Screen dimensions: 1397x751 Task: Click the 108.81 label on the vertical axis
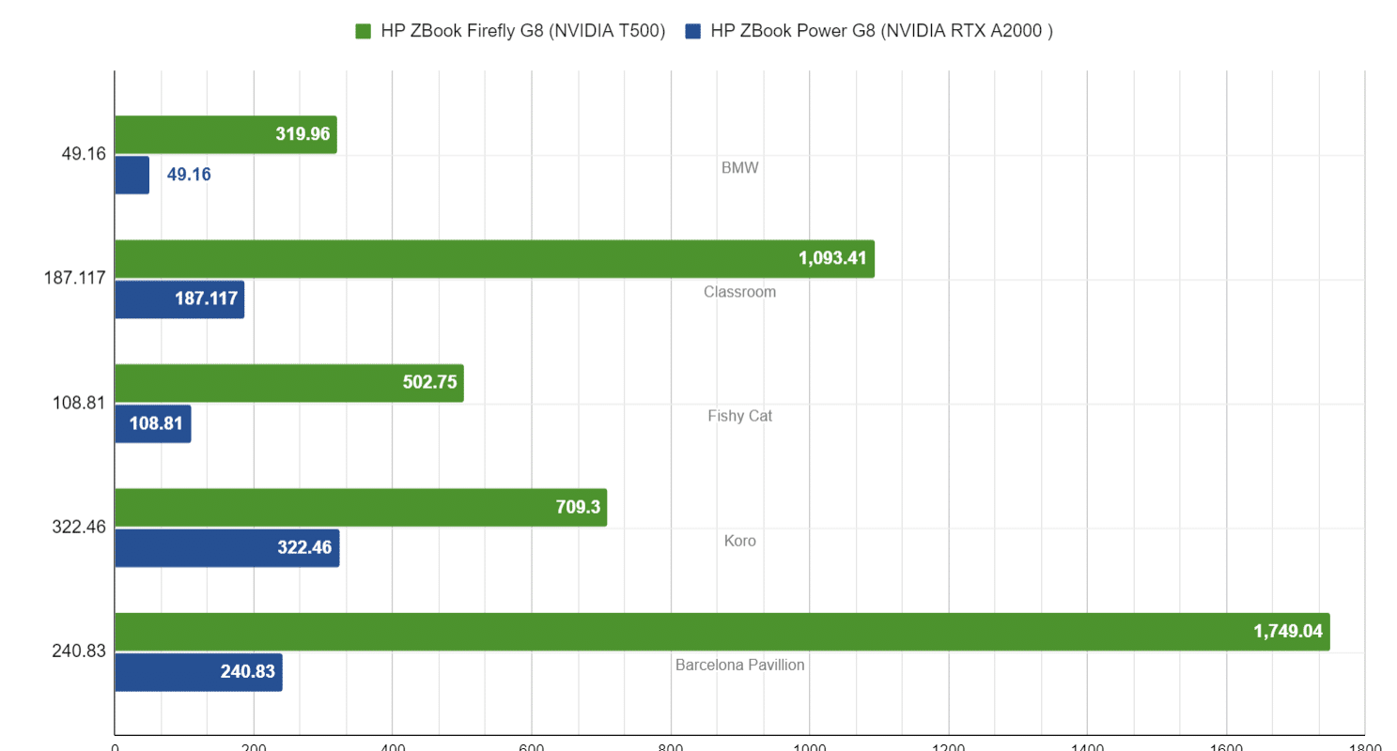click(x=79, y=403)
